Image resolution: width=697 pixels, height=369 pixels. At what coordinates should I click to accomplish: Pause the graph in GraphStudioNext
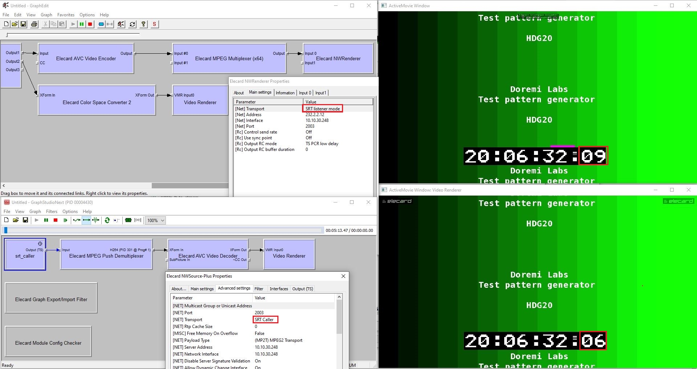(46, 220)
